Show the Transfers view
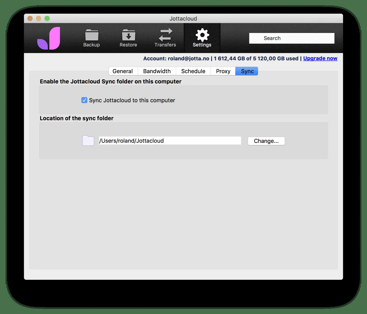 click(x=165, y=38)
